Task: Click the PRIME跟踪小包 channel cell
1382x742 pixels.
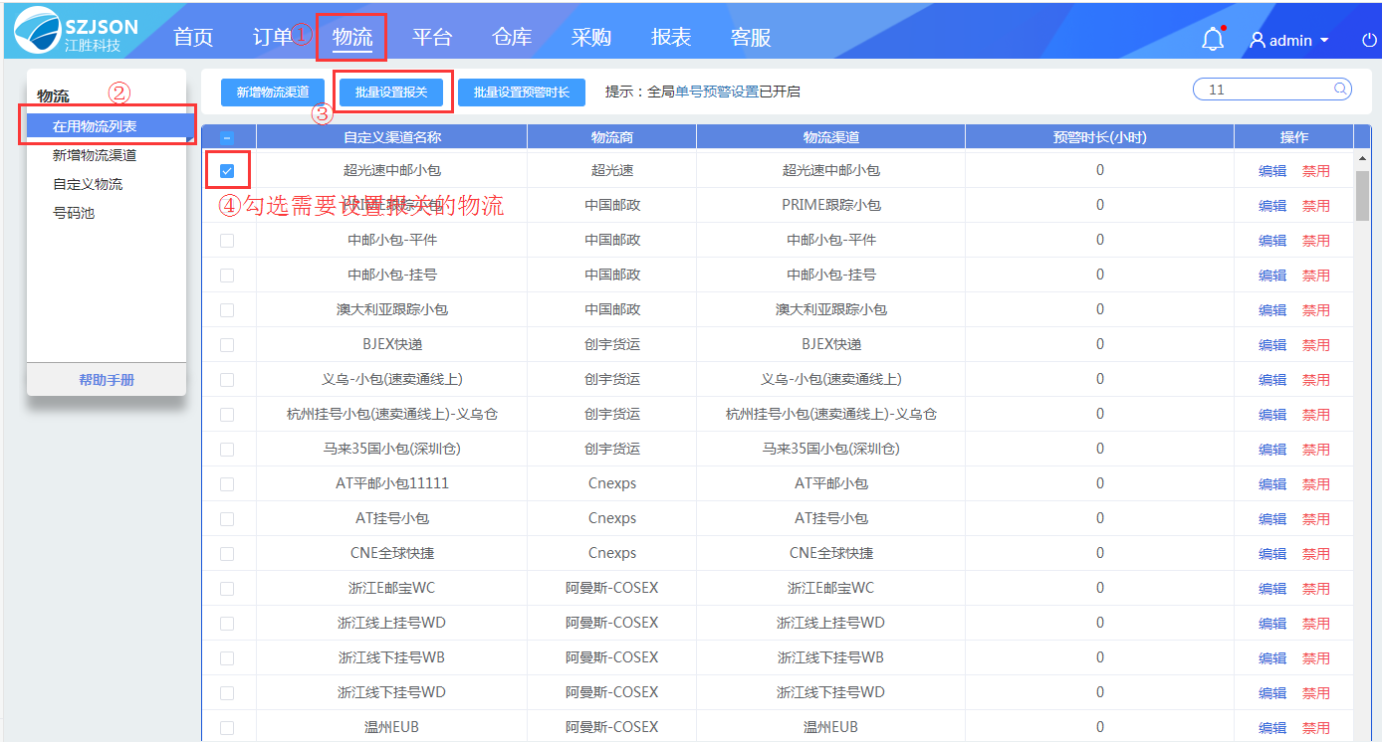Action: coord(831,205)
